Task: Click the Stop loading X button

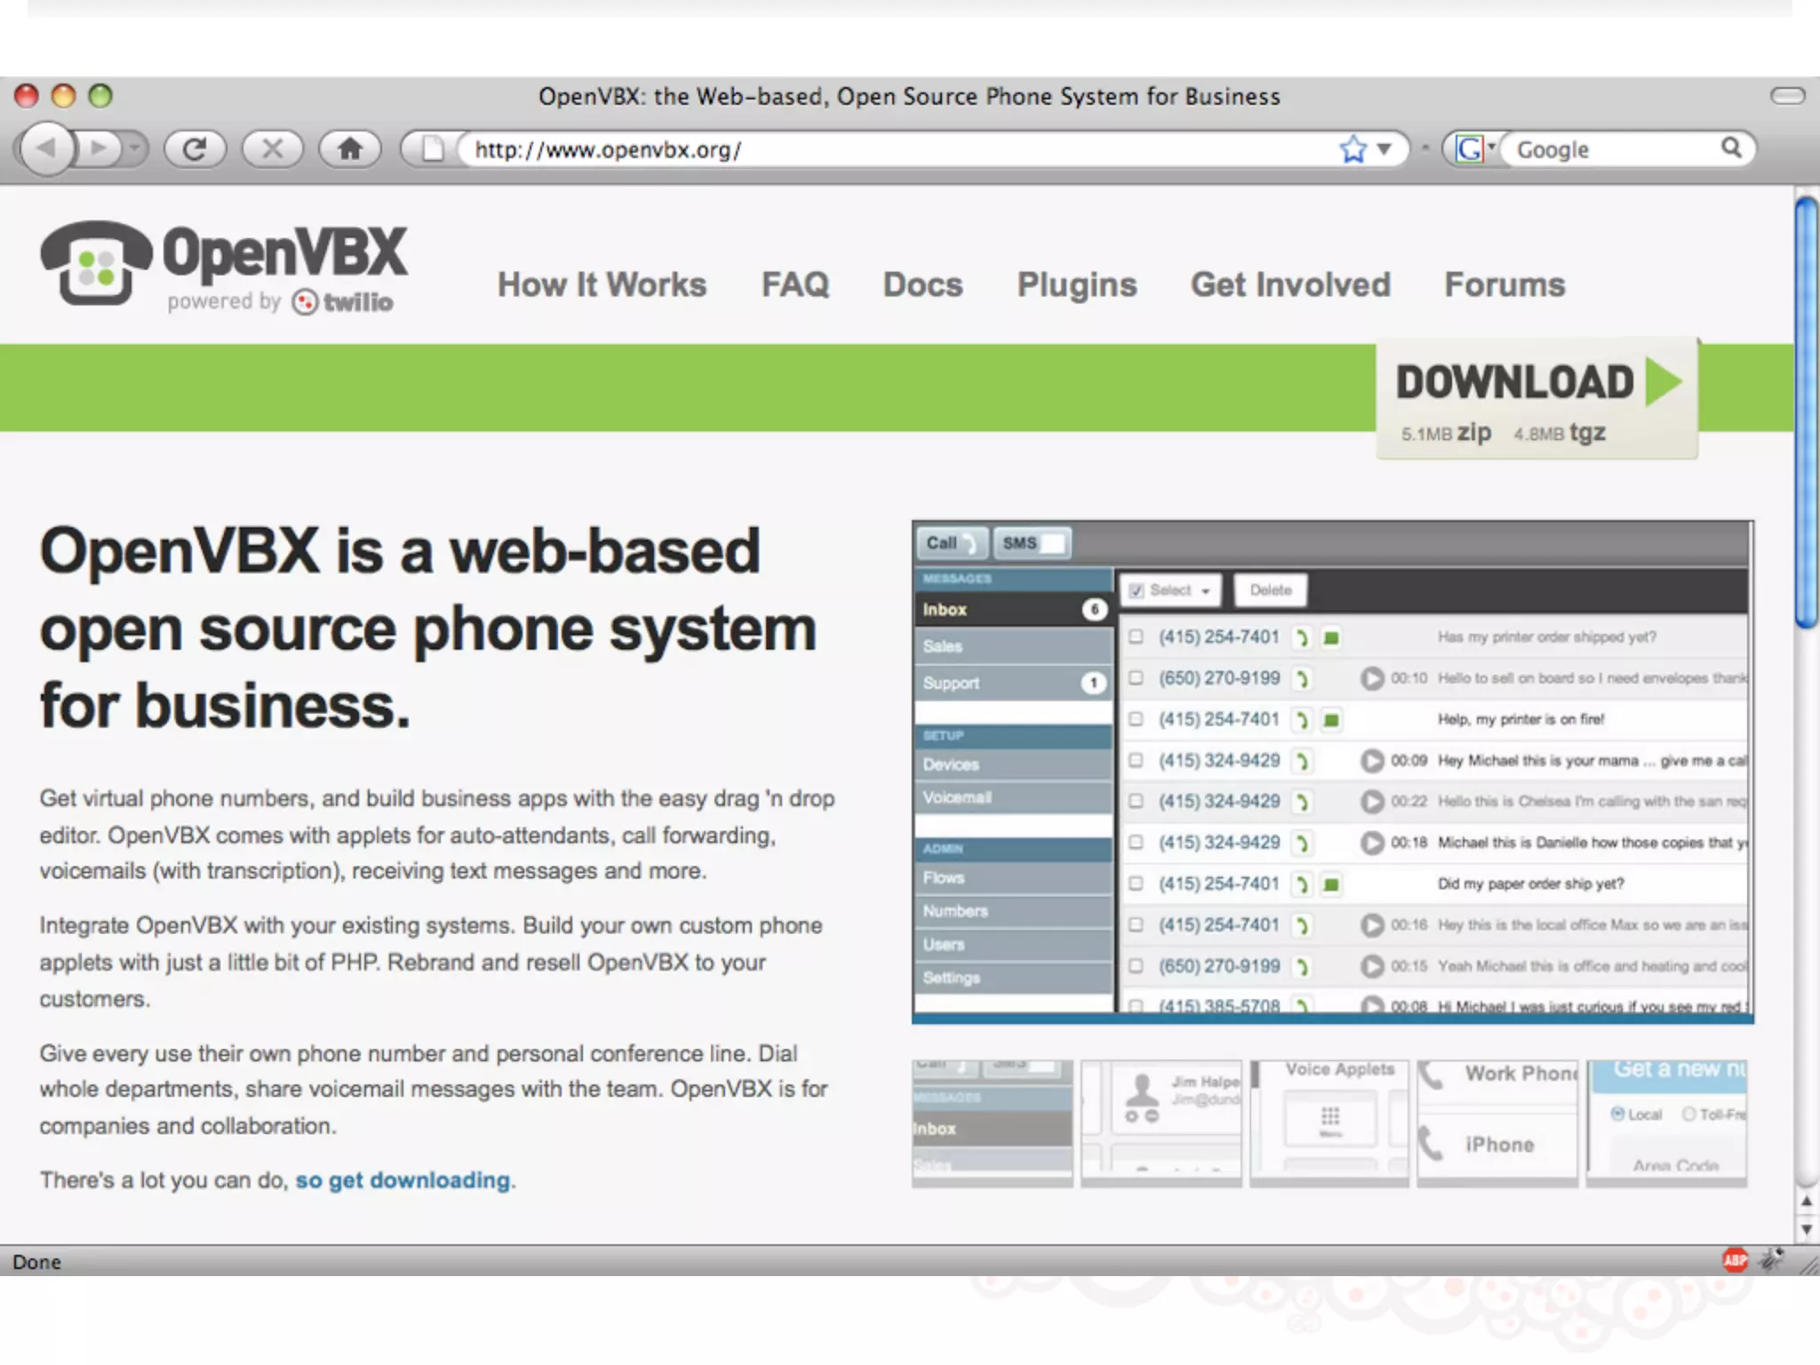Action: pos(273,148)
